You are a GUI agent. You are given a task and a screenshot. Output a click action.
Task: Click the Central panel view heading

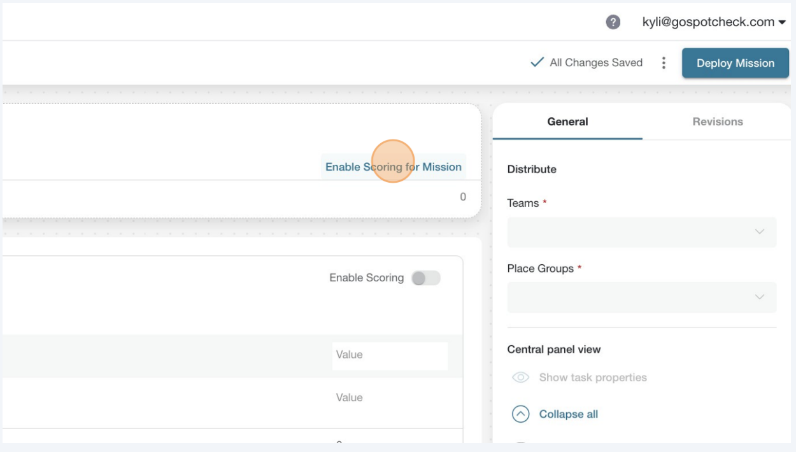coord(554,350)
